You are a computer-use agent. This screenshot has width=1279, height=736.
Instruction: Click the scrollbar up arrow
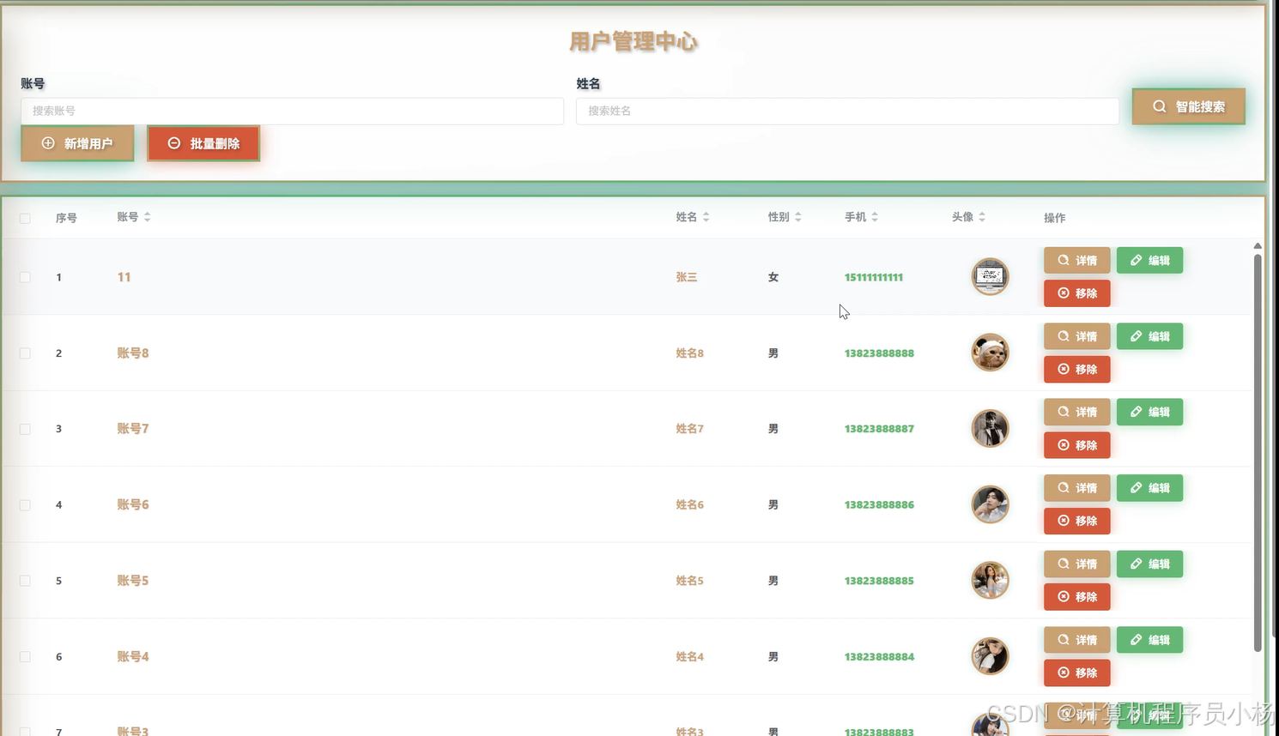click(1258, 246)
